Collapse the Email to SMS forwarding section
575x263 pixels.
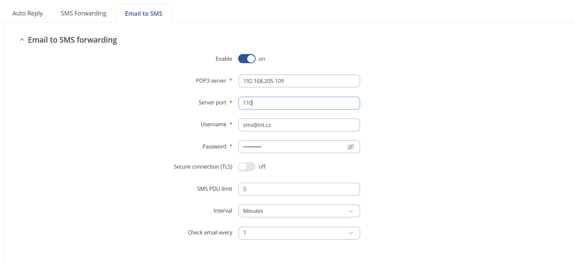(22, 40)
